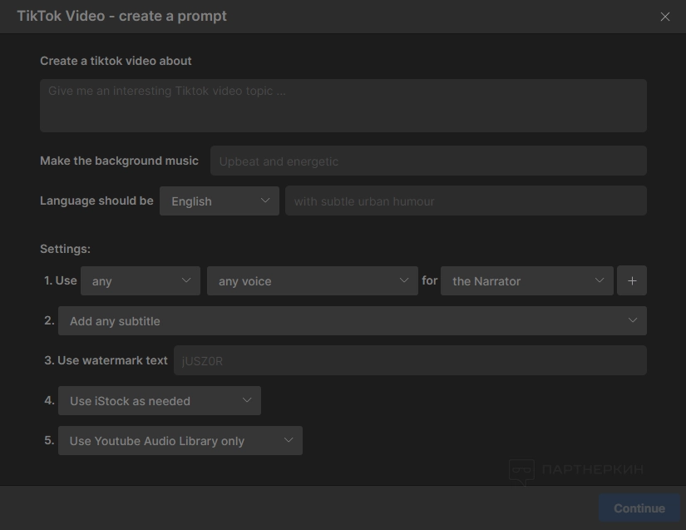Viewport: 686px width, 530px height.
Task: Click the 'Create a tiktok video about' text area
Action: [343, 106]
